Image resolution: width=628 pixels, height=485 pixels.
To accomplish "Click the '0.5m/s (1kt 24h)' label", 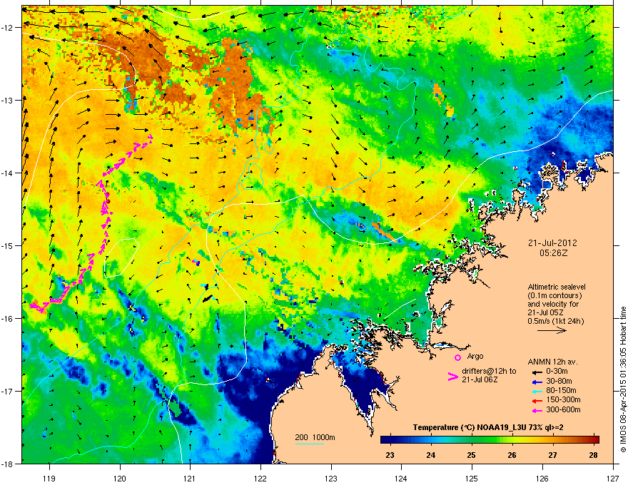I will (555, 321).
